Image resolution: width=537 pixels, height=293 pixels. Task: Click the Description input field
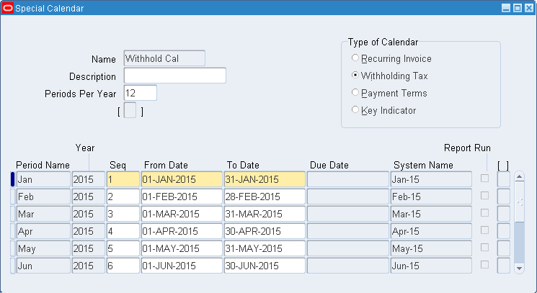point(175,76)
